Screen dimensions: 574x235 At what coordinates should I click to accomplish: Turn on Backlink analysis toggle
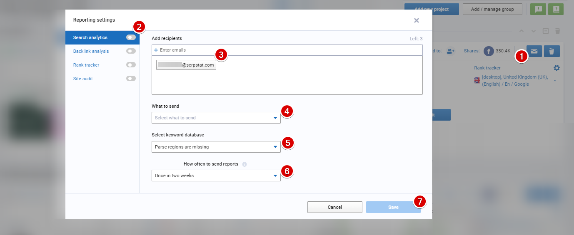click(x=131, y=51)
